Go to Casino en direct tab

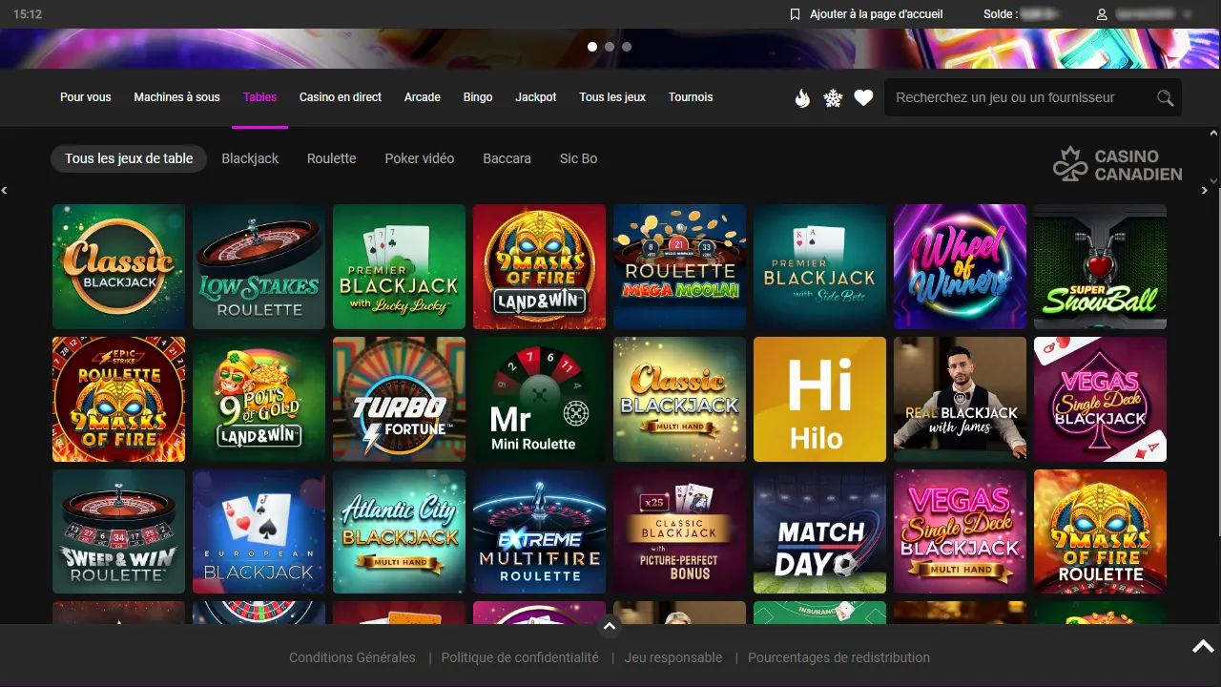pyautogui.click(x=341, y=97)
